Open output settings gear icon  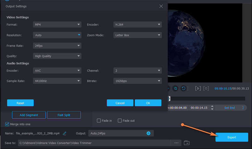pos(148,133)
